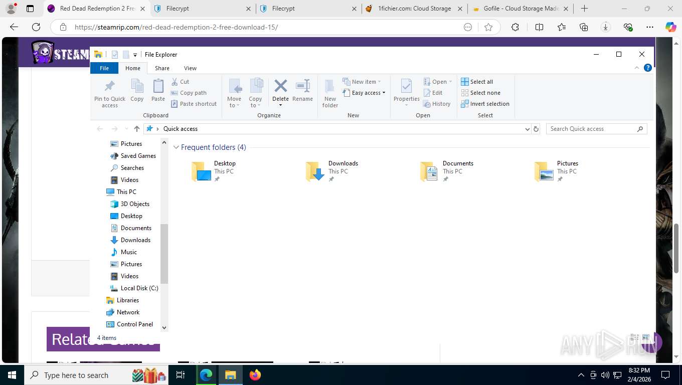Open a new browser tab

pyautogui.click(x=584, y=9)
